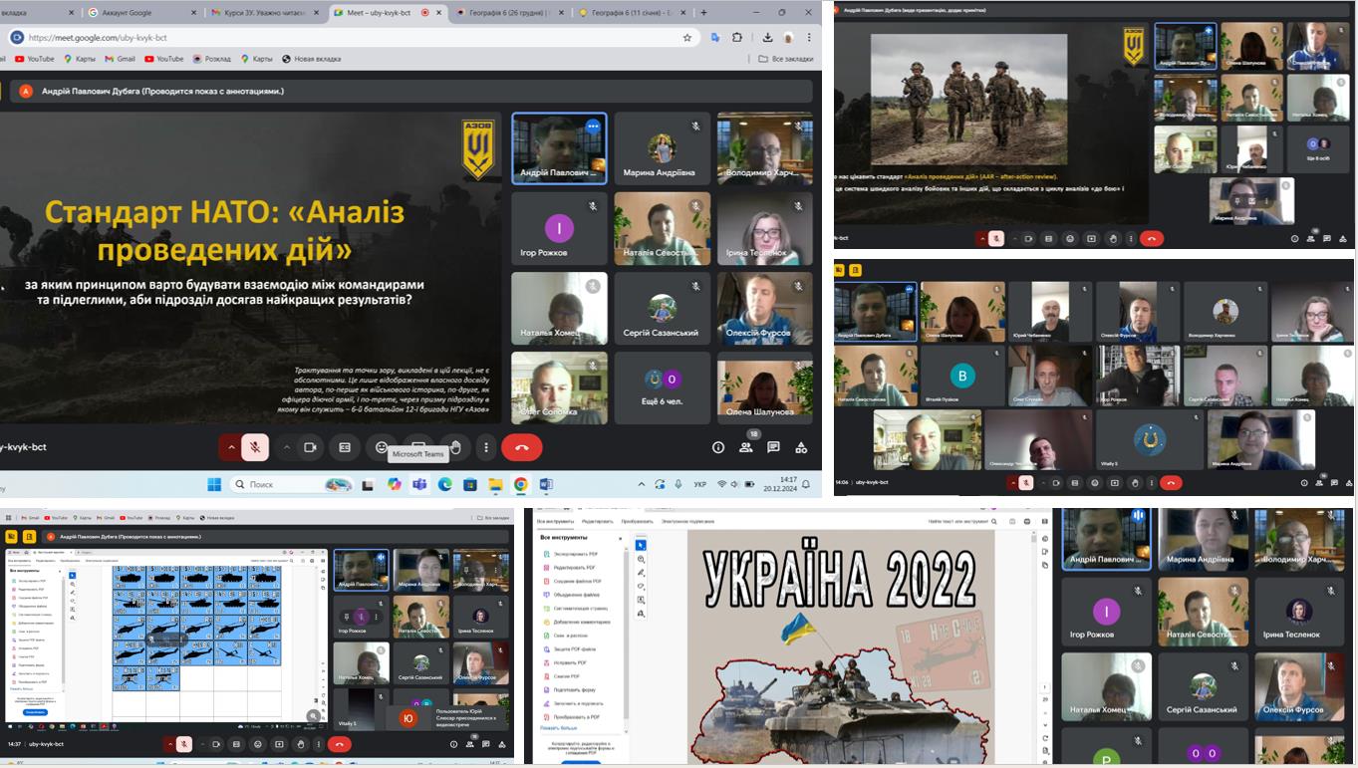Open three-dot options on Андрій Павлович tile
This screenshot has width=1358, height=768.
click(593, 127)
